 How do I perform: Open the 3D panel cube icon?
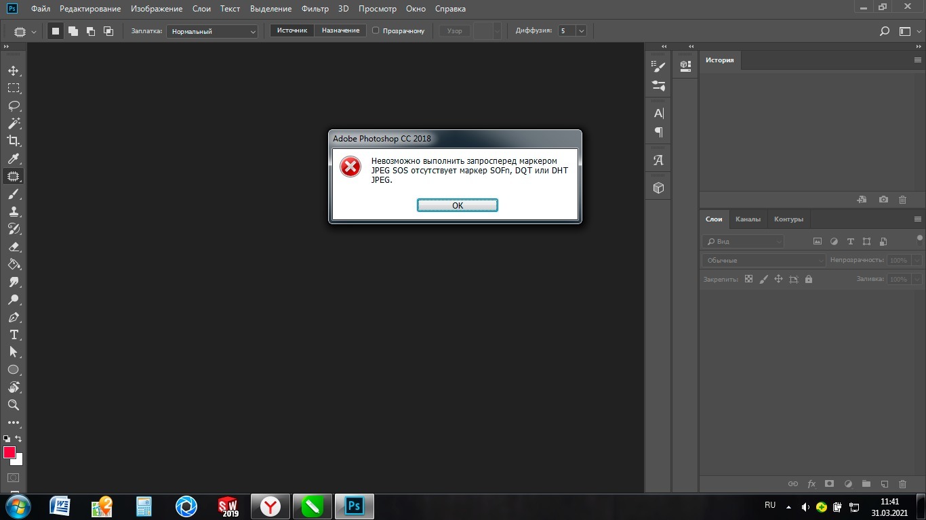(x=658, y=188)
